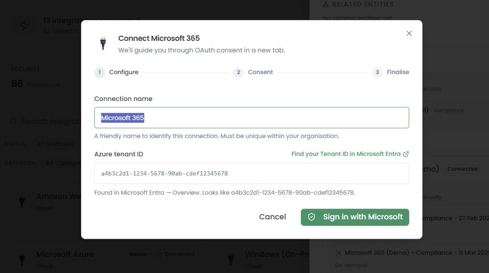Viewport: 489px width, 273px height.
Task: Open All Statuses filter dropdown in background
Action: pos(55,144)
